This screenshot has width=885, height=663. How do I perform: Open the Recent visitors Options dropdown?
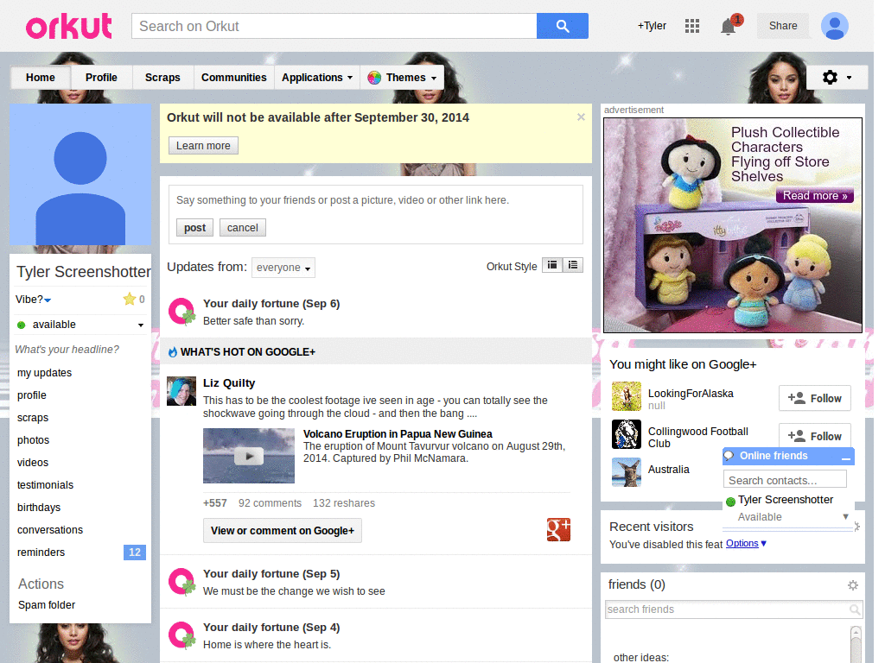pyautogui.click(x=746, y=544)
